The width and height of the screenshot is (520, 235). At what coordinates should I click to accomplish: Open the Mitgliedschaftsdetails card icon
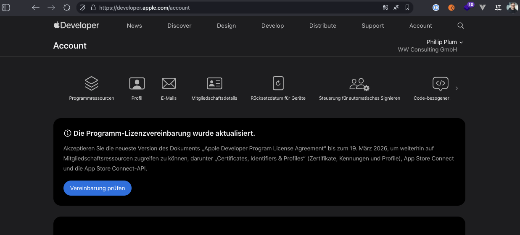click(214, 84)
